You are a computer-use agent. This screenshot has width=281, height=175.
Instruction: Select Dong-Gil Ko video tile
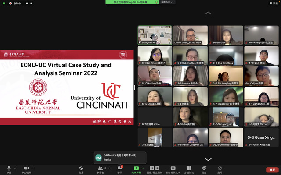pyautogui.click(x=155, y=35)
